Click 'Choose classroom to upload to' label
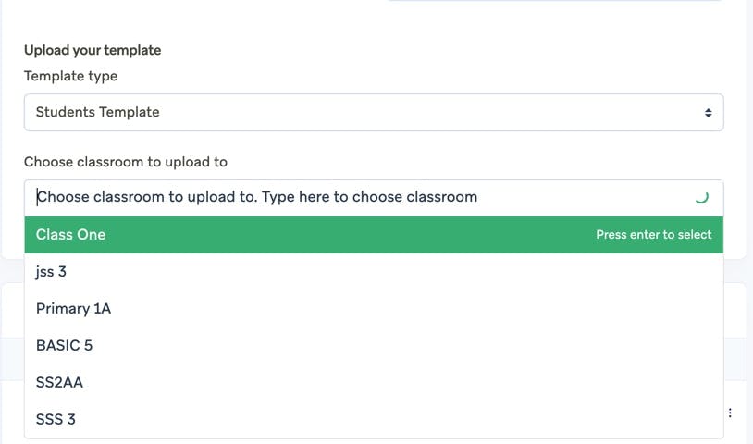 [x=126, y=162]
